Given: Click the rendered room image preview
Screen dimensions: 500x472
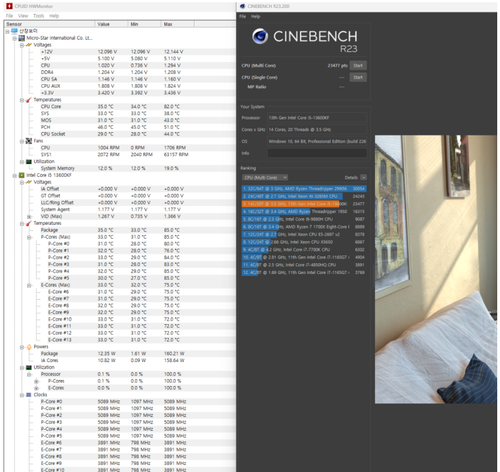Looking at the screenshot, I should point(435,269).
